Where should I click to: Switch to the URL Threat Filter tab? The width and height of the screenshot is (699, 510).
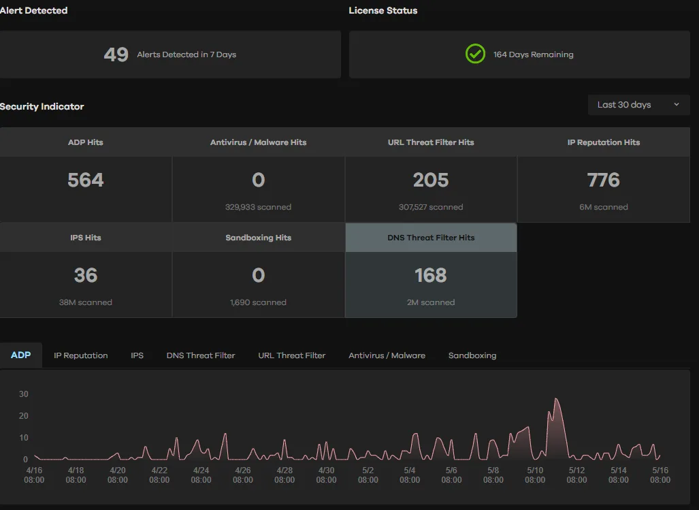pyautogui.click(x=292, y=355)
